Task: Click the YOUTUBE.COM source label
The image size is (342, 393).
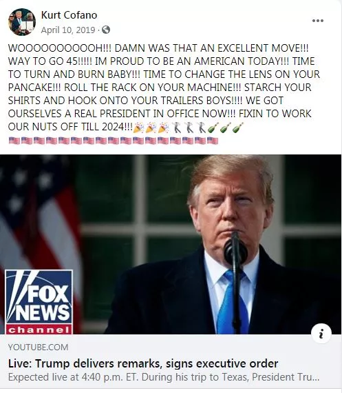Action: point(38,347)
